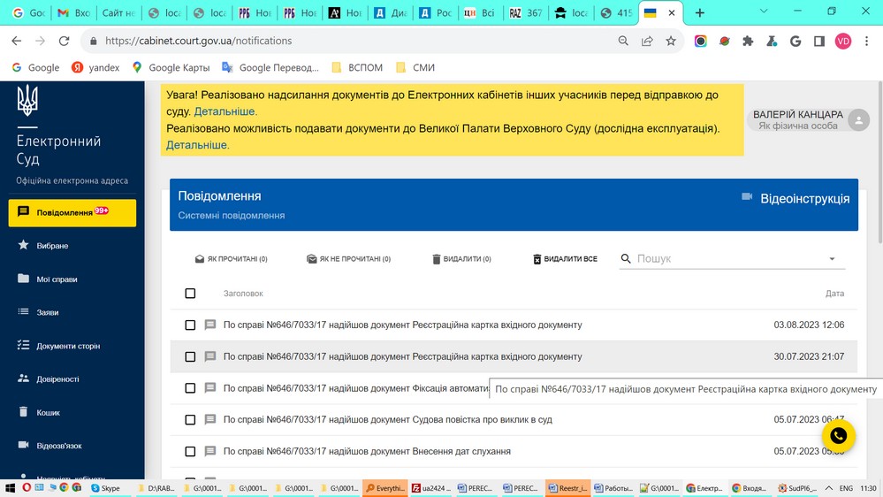Click message icon of 03.08.2023 12:06 row
The image size is (883, 497).
coord(210,325)
